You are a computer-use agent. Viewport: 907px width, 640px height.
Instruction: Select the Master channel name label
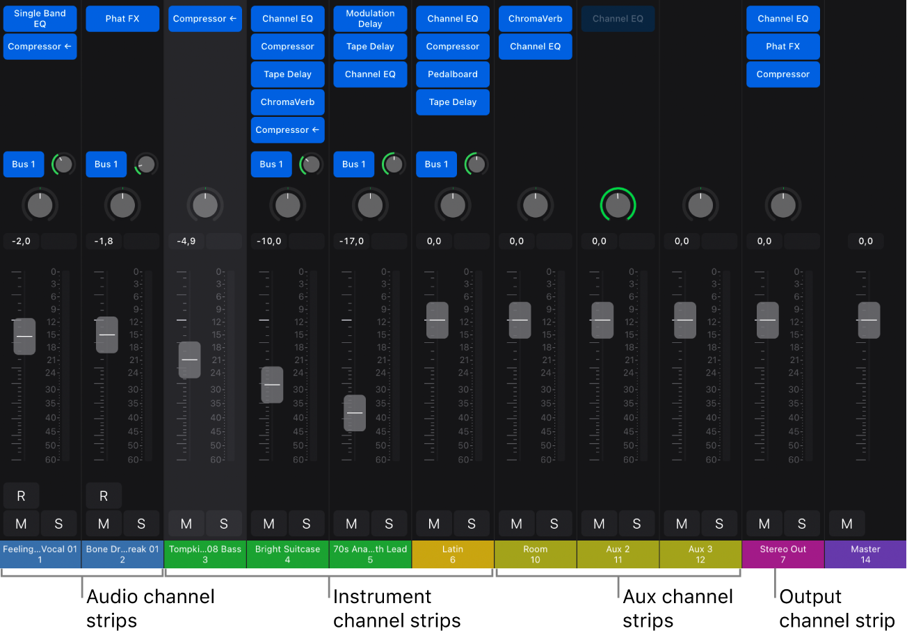tap(866, 554)
